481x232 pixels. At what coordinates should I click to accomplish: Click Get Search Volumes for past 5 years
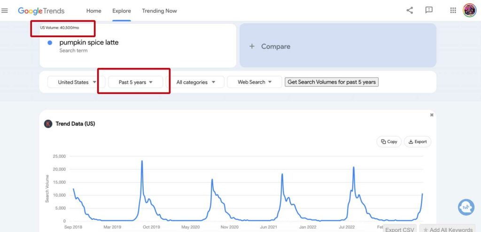(332, 82)
